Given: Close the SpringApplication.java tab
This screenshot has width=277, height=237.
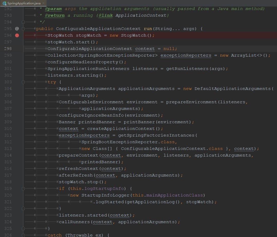Looking at the screenshot, I should pos(43,3).
